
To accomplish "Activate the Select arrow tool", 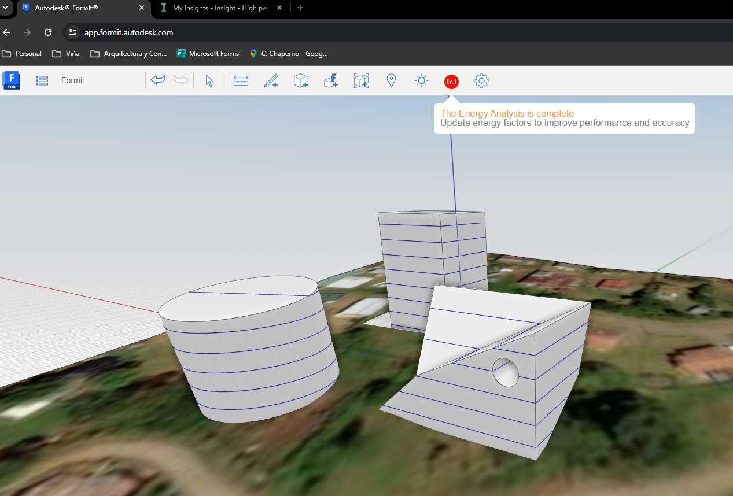I will click(x=209, y=81).
